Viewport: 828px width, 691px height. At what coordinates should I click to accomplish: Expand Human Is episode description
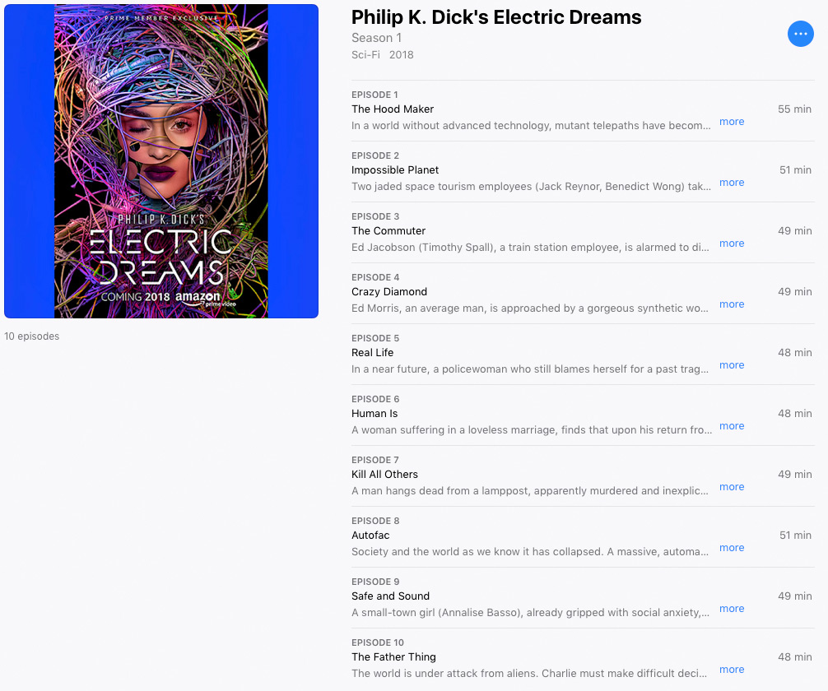coord(732,426)
